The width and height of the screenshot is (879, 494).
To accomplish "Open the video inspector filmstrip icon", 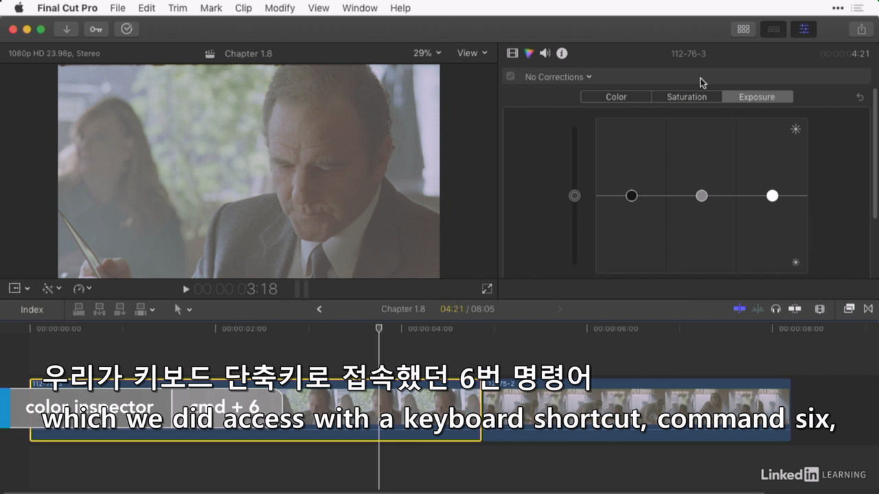I will (512, 53).
